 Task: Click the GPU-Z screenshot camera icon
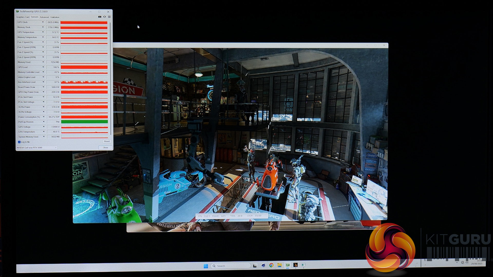(x=100, y=17)
